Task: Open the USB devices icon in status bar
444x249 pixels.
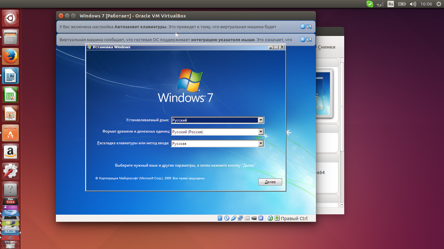Action: 233,218
